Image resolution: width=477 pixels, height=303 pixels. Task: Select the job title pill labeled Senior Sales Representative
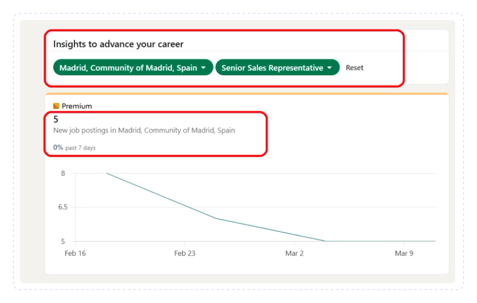click(x=277, y=67)
